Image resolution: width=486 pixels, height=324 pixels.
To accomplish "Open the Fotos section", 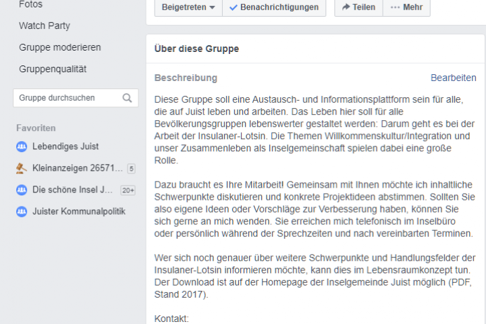I will 31,5.
